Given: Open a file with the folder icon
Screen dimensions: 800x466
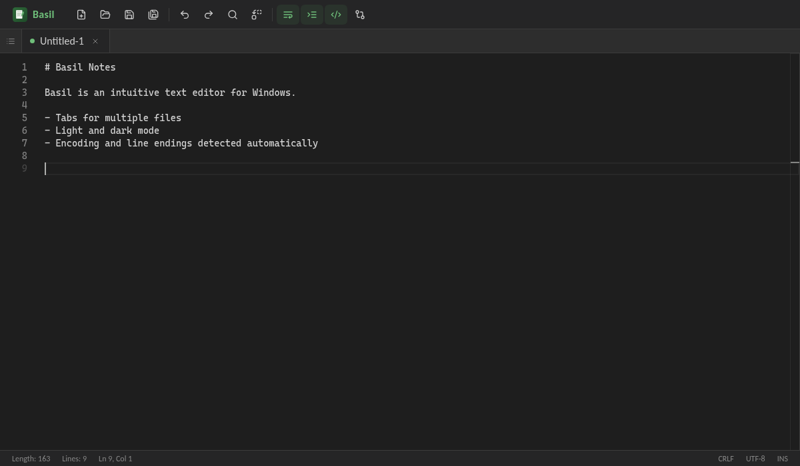Looking at the screenshot, I should coord(105,15).
